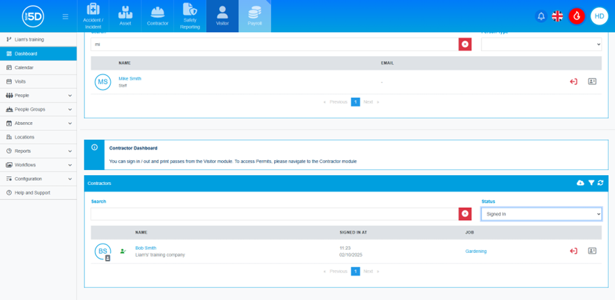
Task: Click the Gardening job link
Action: point(476,251)
